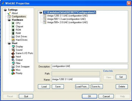This screenshot has height=101, width=132.
Task: Click the RAM module icon
Action: pyautogui.click(x=13, y=33)
